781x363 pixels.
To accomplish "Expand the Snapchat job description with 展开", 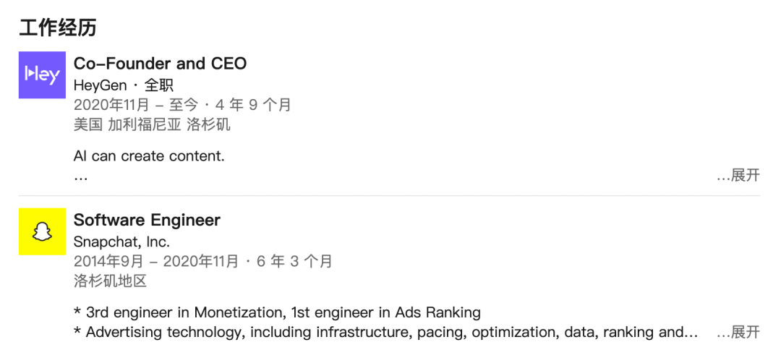I will [738, 332].
